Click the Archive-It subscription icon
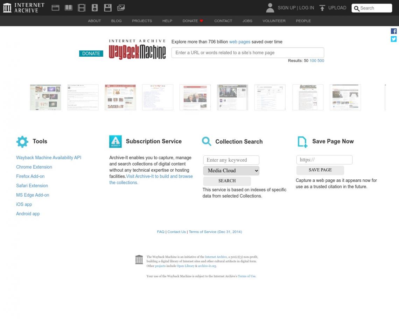Image resolution: width=399 pixels, height=319 pixels. [115, 141]
